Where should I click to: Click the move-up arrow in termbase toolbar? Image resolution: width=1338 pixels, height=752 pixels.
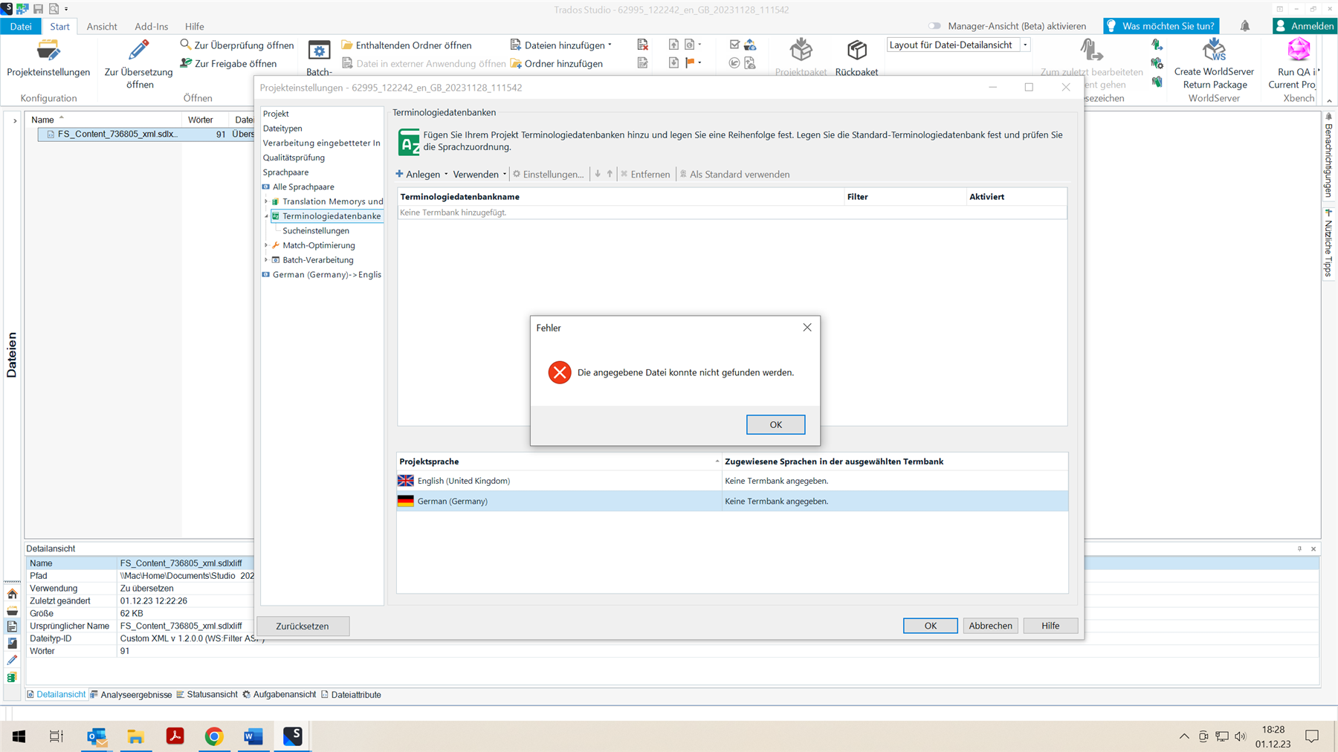tap(610, 174)
